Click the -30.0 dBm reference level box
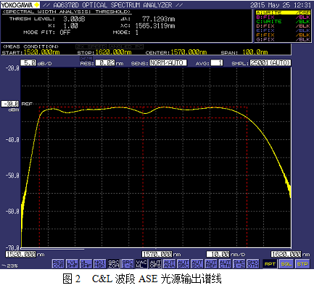The height and width of the screenshot is (288, 314). pyautogui.click(x=10, y=104)
